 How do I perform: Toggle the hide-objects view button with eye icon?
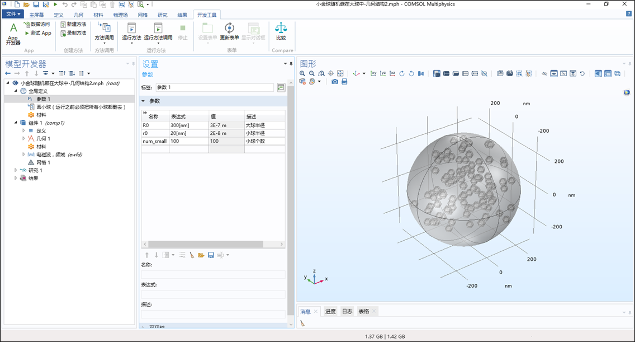tap(553, 73)
